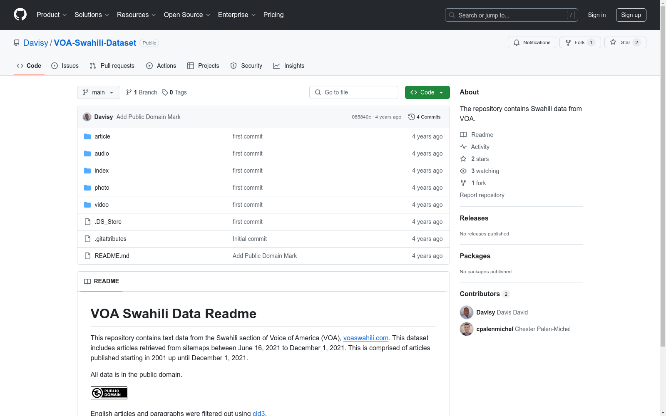Viewport: 666px width, 416px height.
Task: Open the main branch selector dropdown
Action: pyautogui.click(x=99, y=92)
